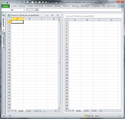Select the Feuil2 sheet in Classeur3
This screenshot has height=119, width=125.
point(28,111)
